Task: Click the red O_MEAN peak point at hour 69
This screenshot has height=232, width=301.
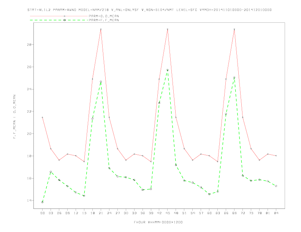Action: click(234, 29)
